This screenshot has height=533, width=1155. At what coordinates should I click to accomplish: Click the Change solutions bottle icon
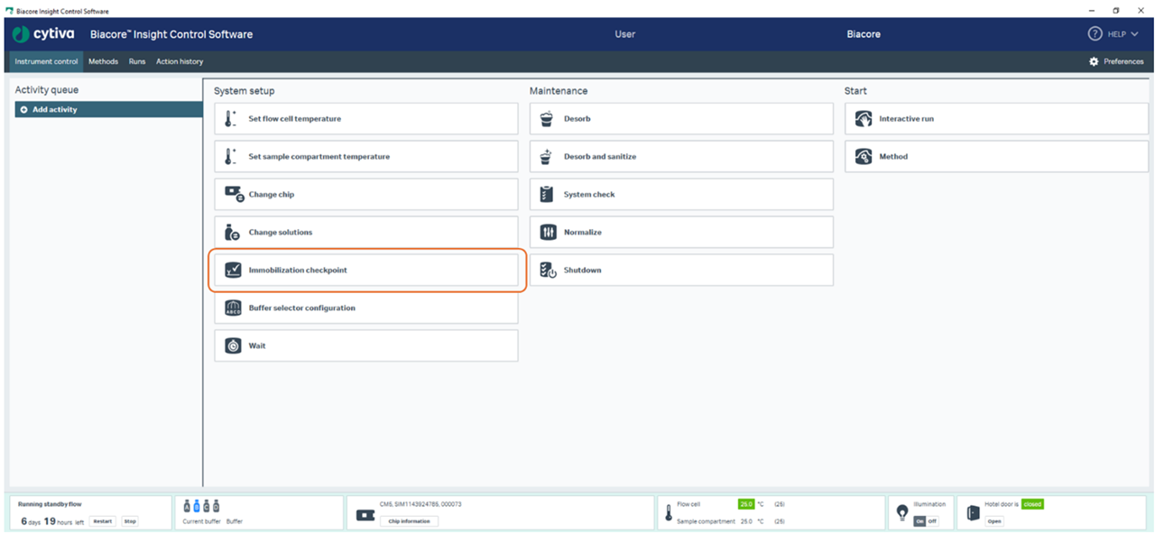[232, 232]
